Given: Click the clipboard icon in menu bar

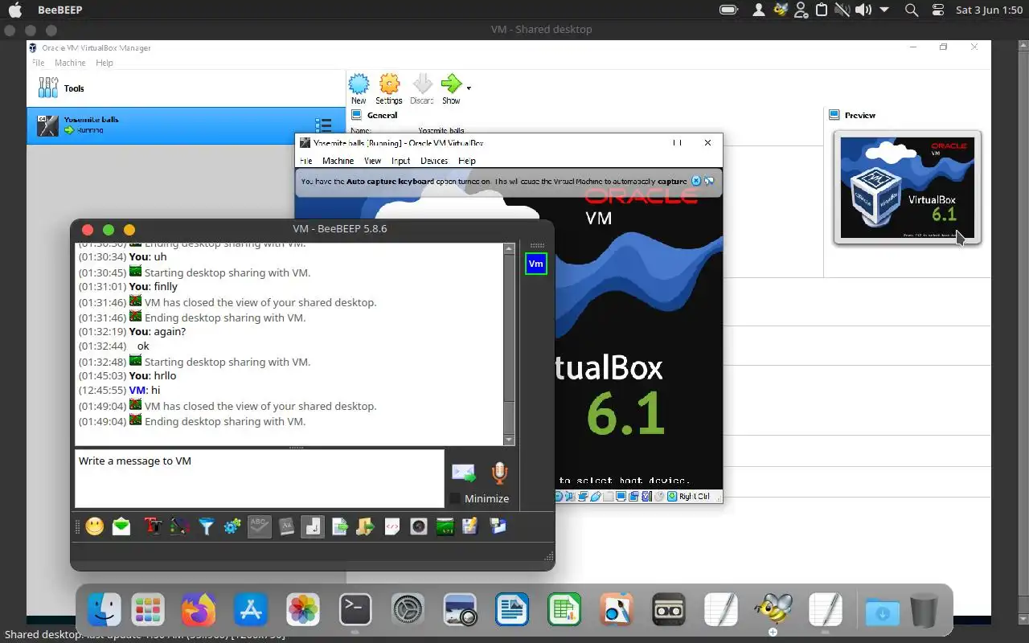Looking at the screenshot, I should 822,10.
